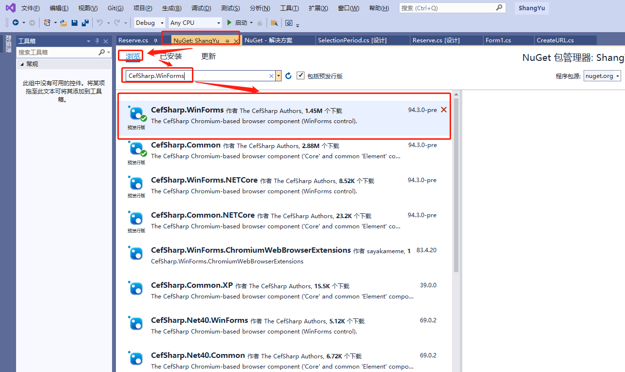Click the package list vertical scrollbar

point(456,185)
